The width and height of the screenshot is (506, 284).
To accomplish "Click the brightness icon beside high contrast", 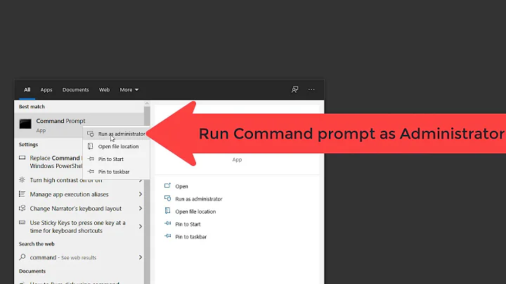I will tap(22, 180).
